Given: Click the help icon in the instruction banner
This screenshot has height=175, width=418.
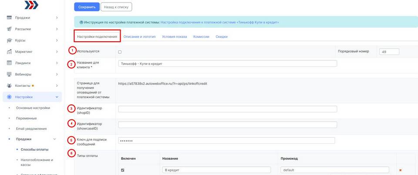Looking at the screenshot, I should point(81,23).
